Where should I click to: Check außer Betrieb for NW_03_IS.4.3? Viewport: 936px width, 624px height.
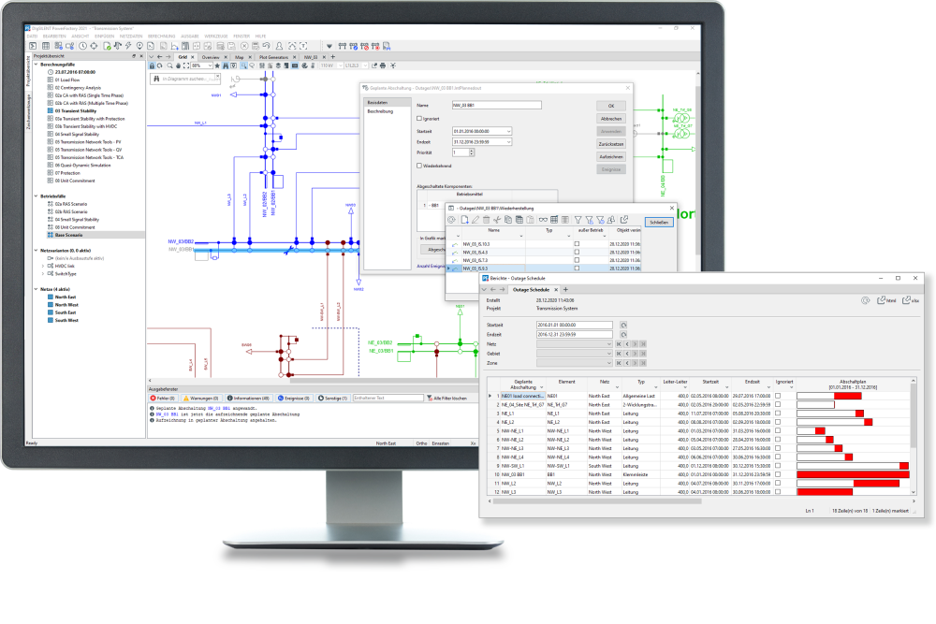577,253
